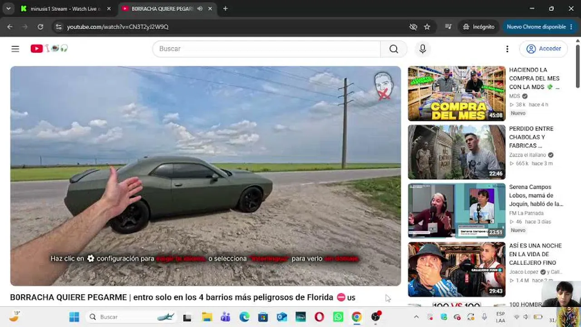Click Zazza el italiano channel name
This screenshot has width=581, height=327.
pyautogui.click(x=528, y=155)
